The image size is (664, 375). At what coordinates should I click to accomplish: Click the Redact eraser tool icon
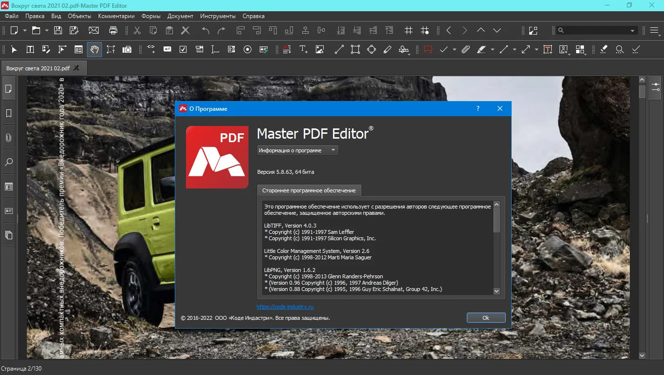pyautogui.click(x=604, y=49)
